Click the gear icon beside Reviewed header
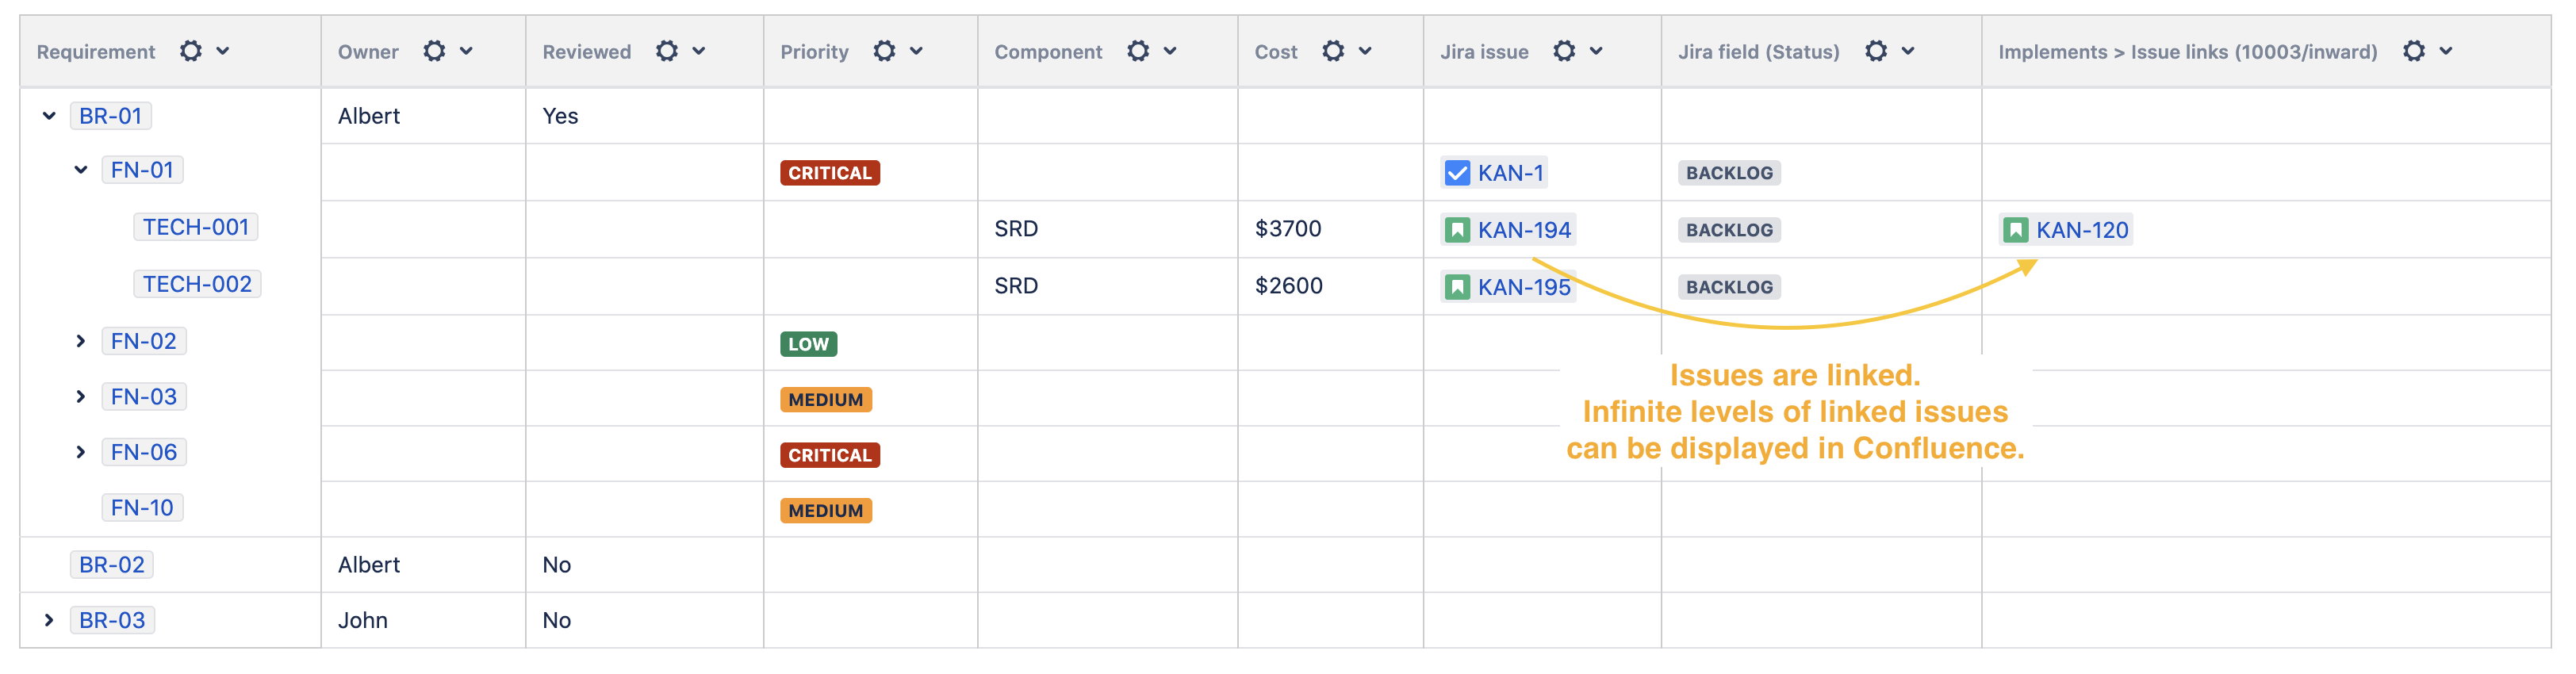 (666, 51)
